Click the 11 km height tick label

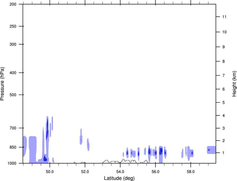point(224,17)
